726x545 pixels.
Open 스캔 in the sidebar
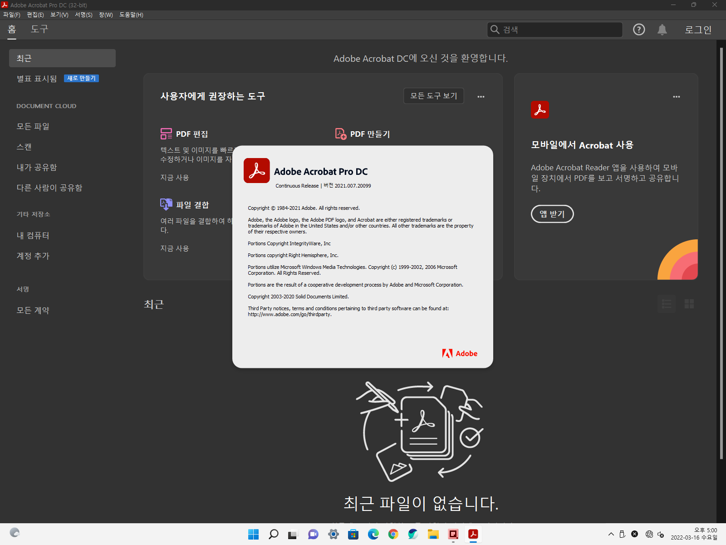click(24, 147)
